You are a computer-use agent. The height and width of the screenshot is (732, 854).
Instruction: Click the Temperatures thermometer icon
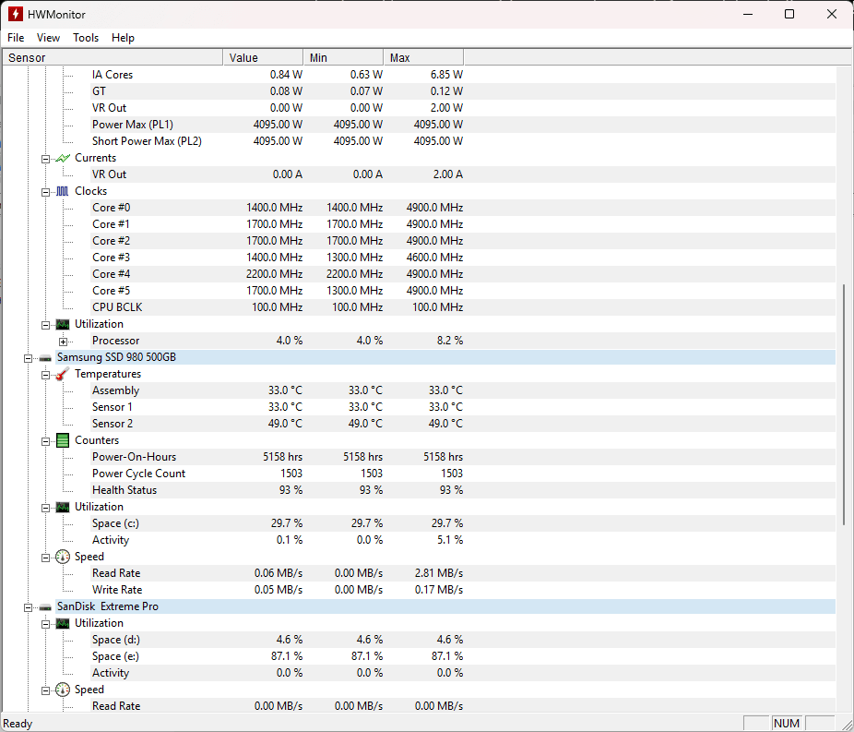(x=63, y=374)
